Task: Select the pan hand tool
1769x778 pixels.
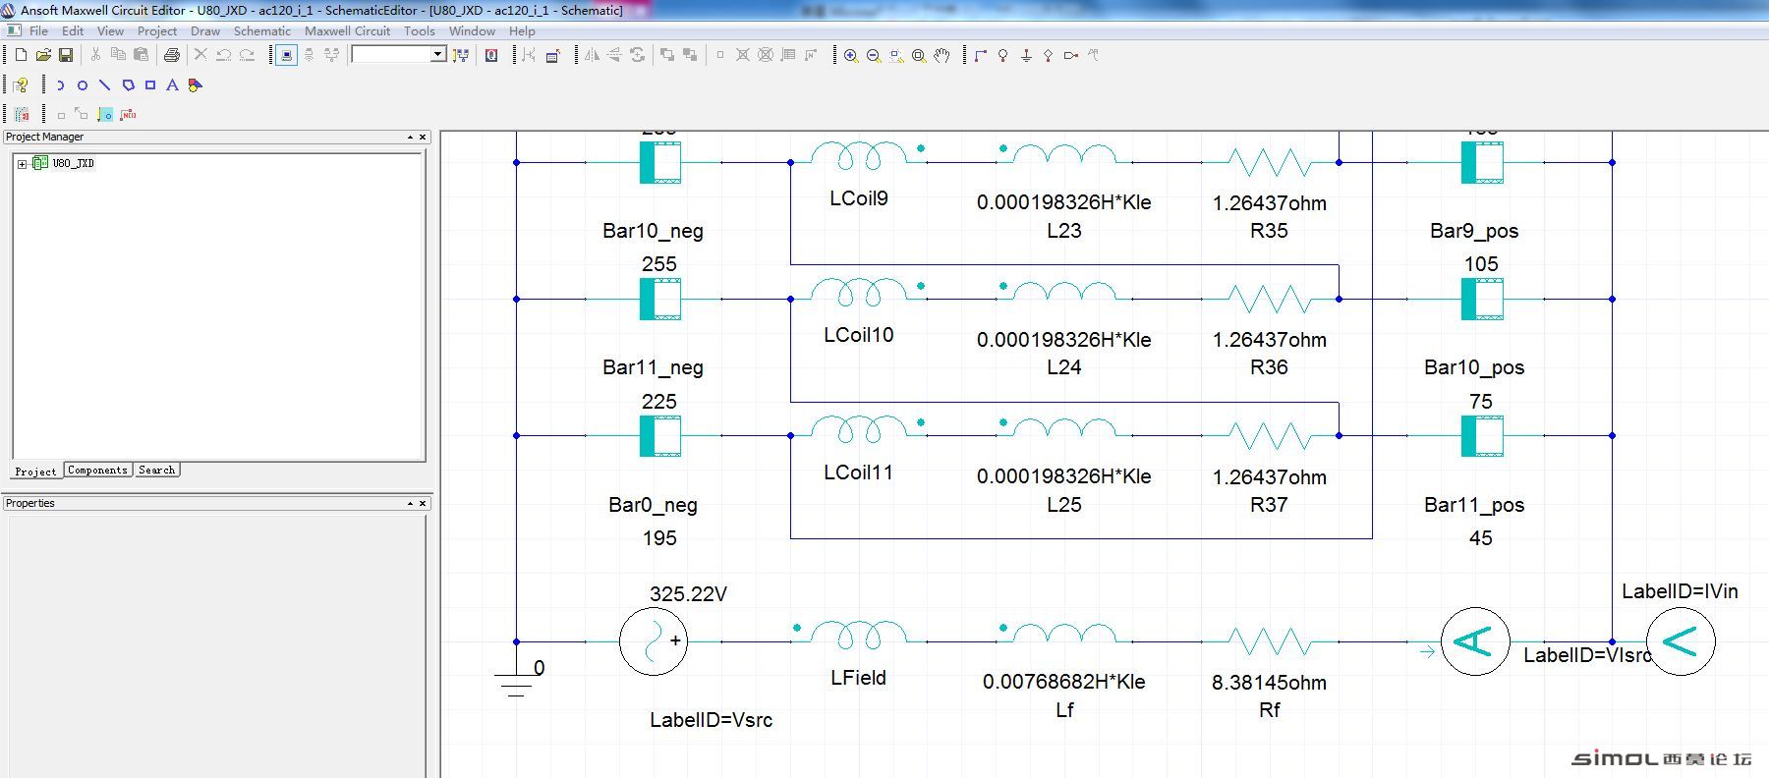Action: pos(942,55)
